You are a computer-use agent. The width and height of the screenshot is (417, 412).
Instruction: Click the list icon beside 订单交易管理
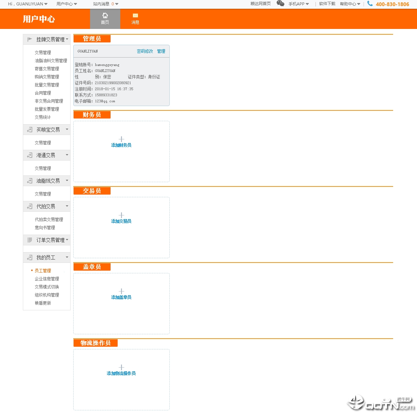tap(30, 240)
